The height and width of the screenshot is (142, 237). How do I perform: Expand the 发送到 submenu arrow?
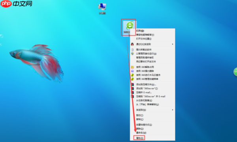click(x=173, y=110)
